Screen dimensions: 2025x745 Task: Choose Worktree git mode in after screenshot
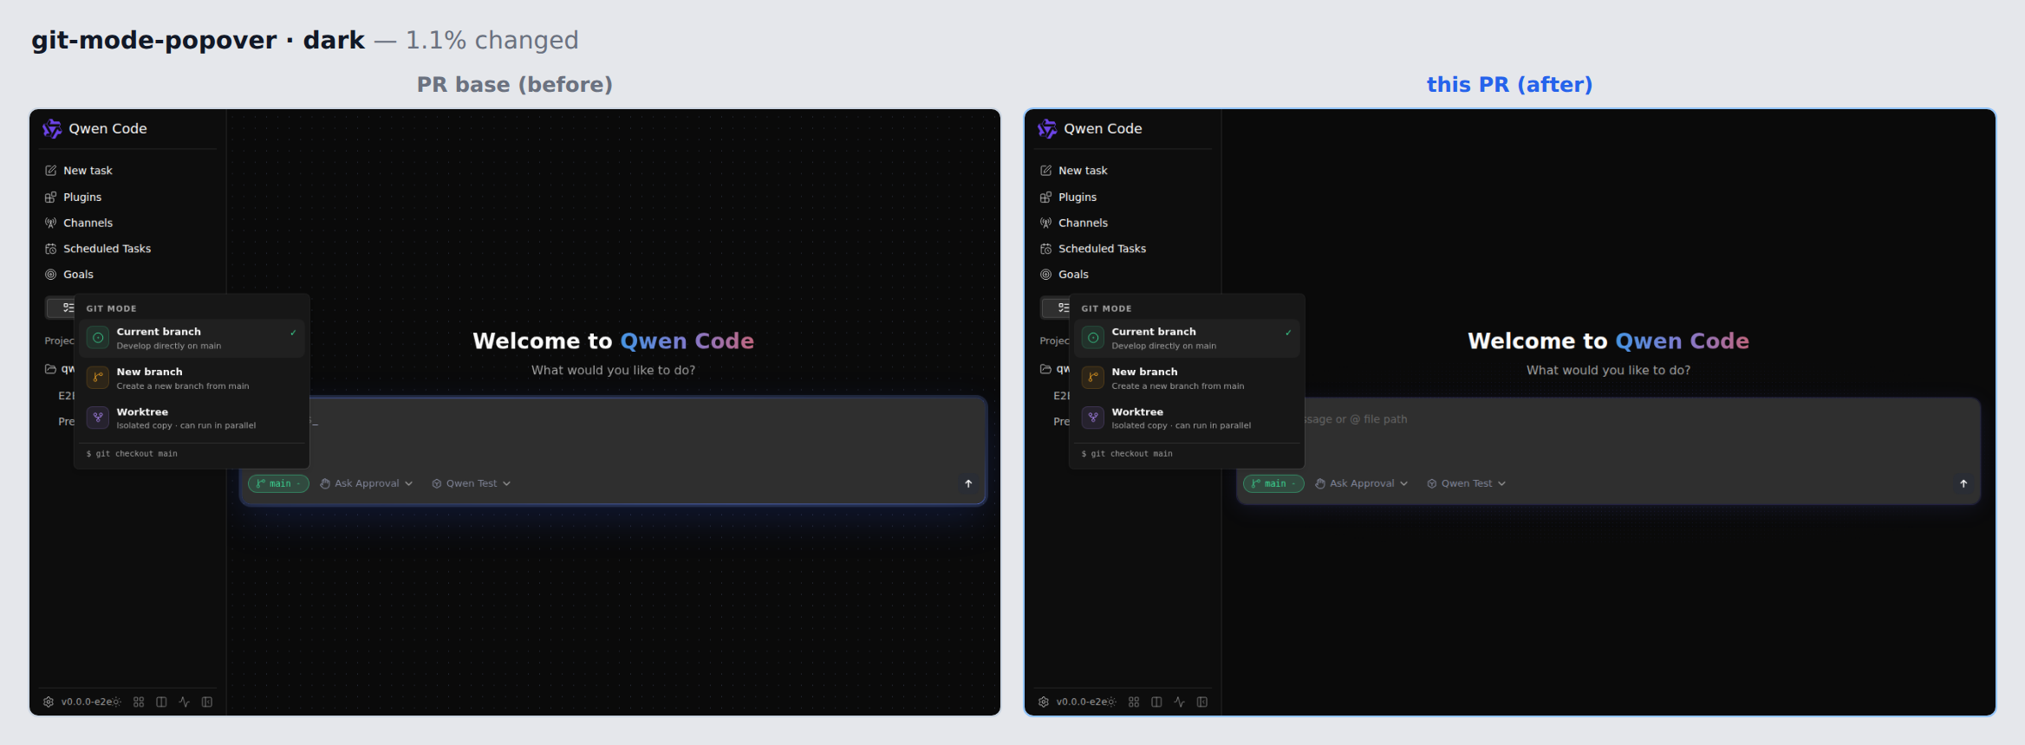(1187, 418)
